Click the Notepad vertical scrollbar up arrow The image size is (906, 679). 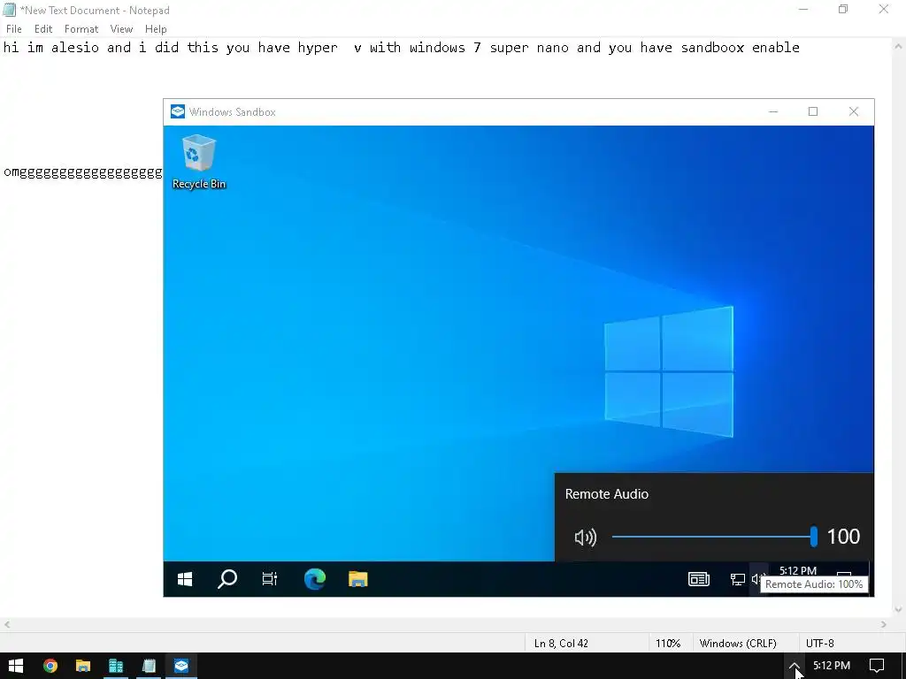point(899,45)
